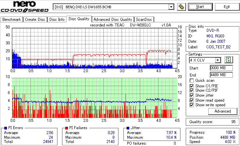Click the disc label CDS_TEST_B2
The width and height of the screenshot is (240, 146).
pos(218,47)
